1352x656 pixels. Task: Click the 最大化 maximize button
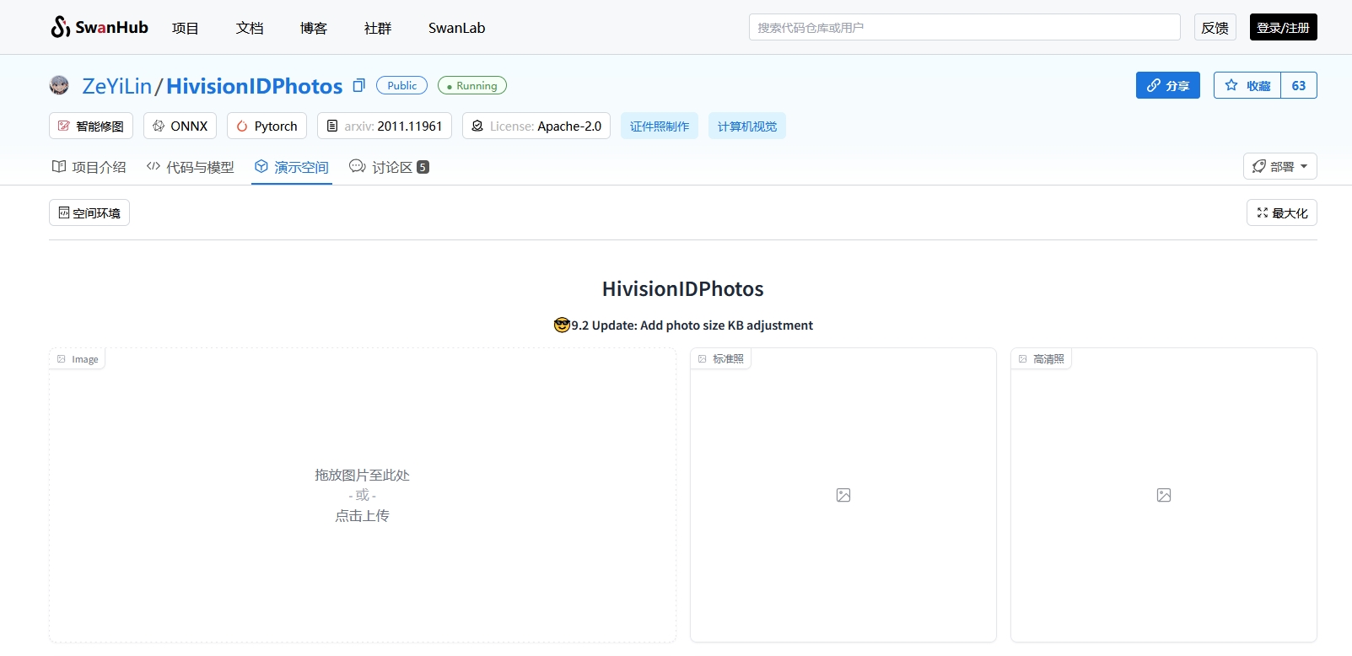click(1282, 212)
